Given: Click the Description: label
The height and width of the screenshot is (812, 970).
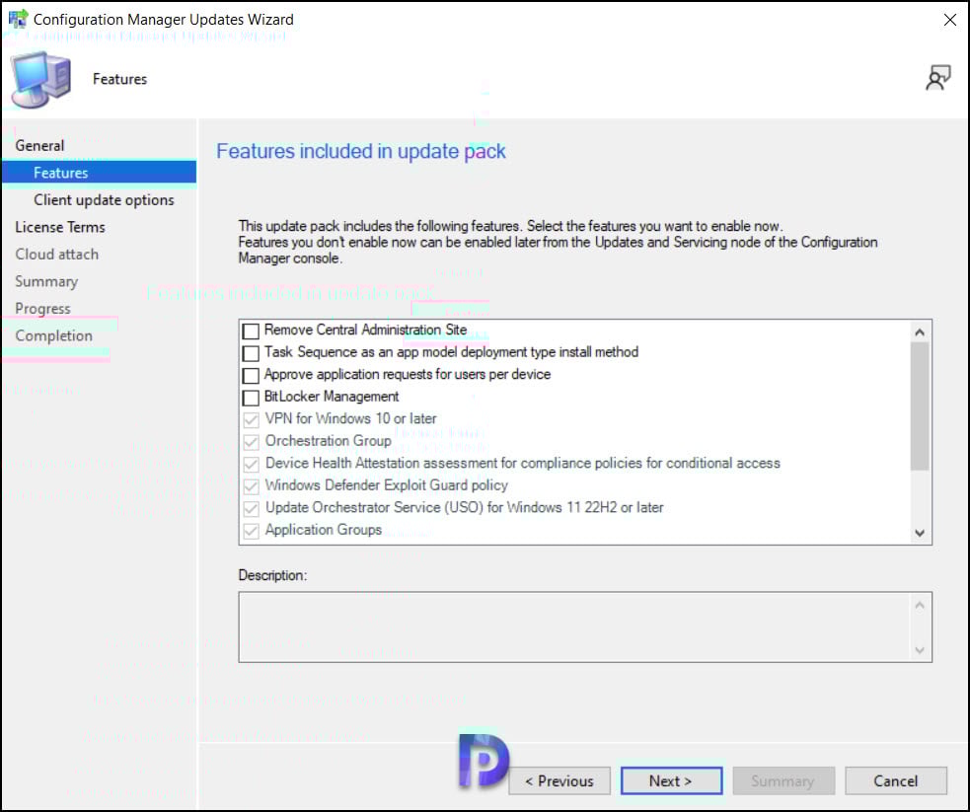Looking at the screenshot, I should 272,575.
